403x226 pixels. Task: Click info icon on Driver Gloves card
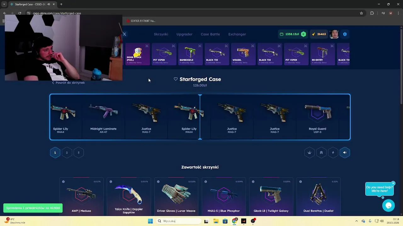[158, 182]
